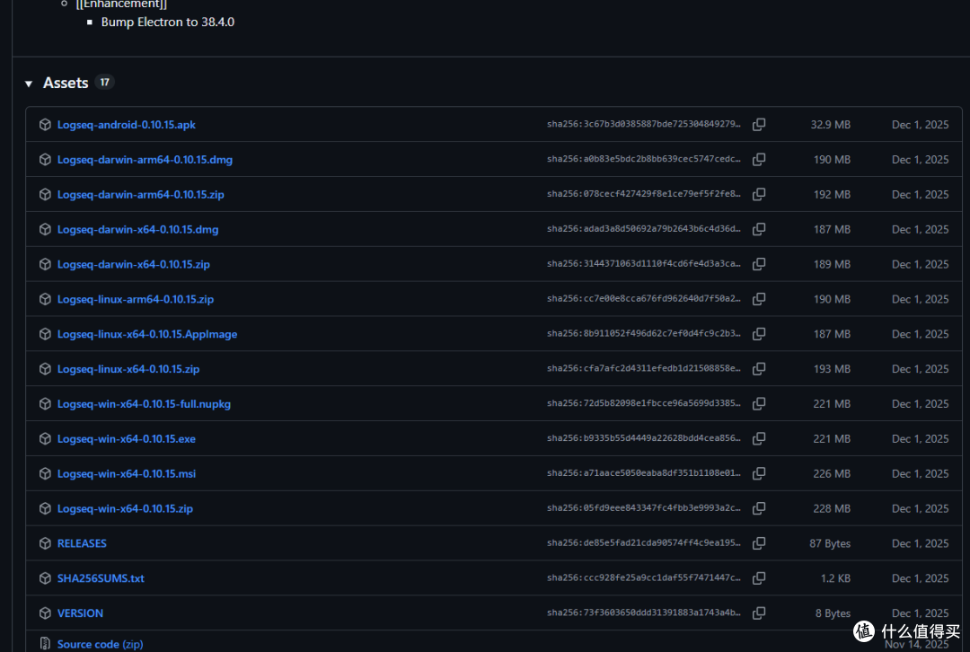The image size is (970, 652).
Task: Select the hash text starting sha256:3c67b3d0385887
Action: [x=643, y=124]
